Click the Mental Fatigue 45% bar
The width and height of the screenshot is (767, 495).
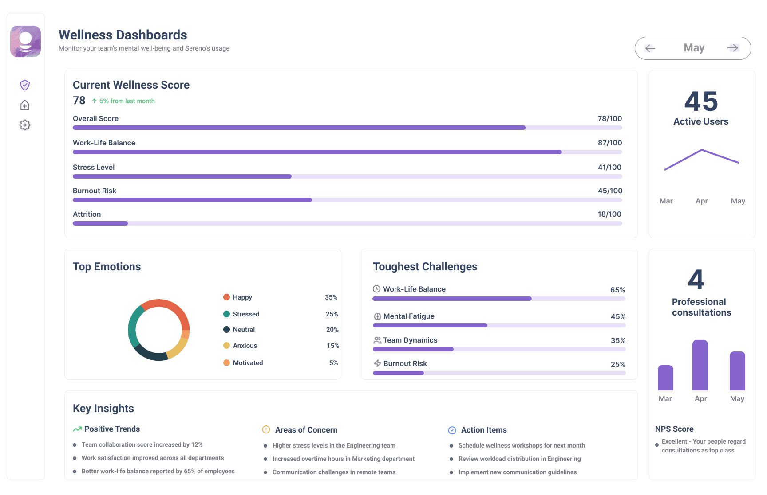[x=499, y=325]
